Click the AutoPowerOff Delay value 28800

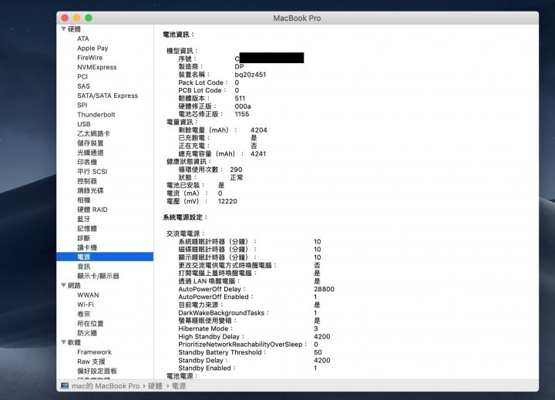pos(324,289)
